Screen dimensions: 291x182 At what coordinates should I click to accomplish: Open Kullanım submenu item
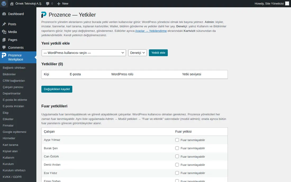pyautogui.click(x=8, y=157)
